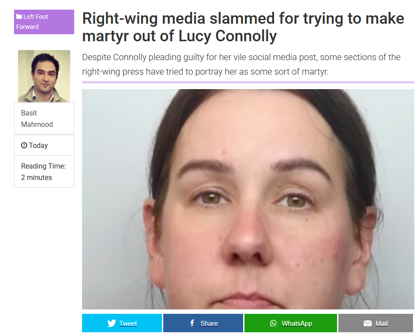
Task: Click the Facebook f icon
Action: 192,323
